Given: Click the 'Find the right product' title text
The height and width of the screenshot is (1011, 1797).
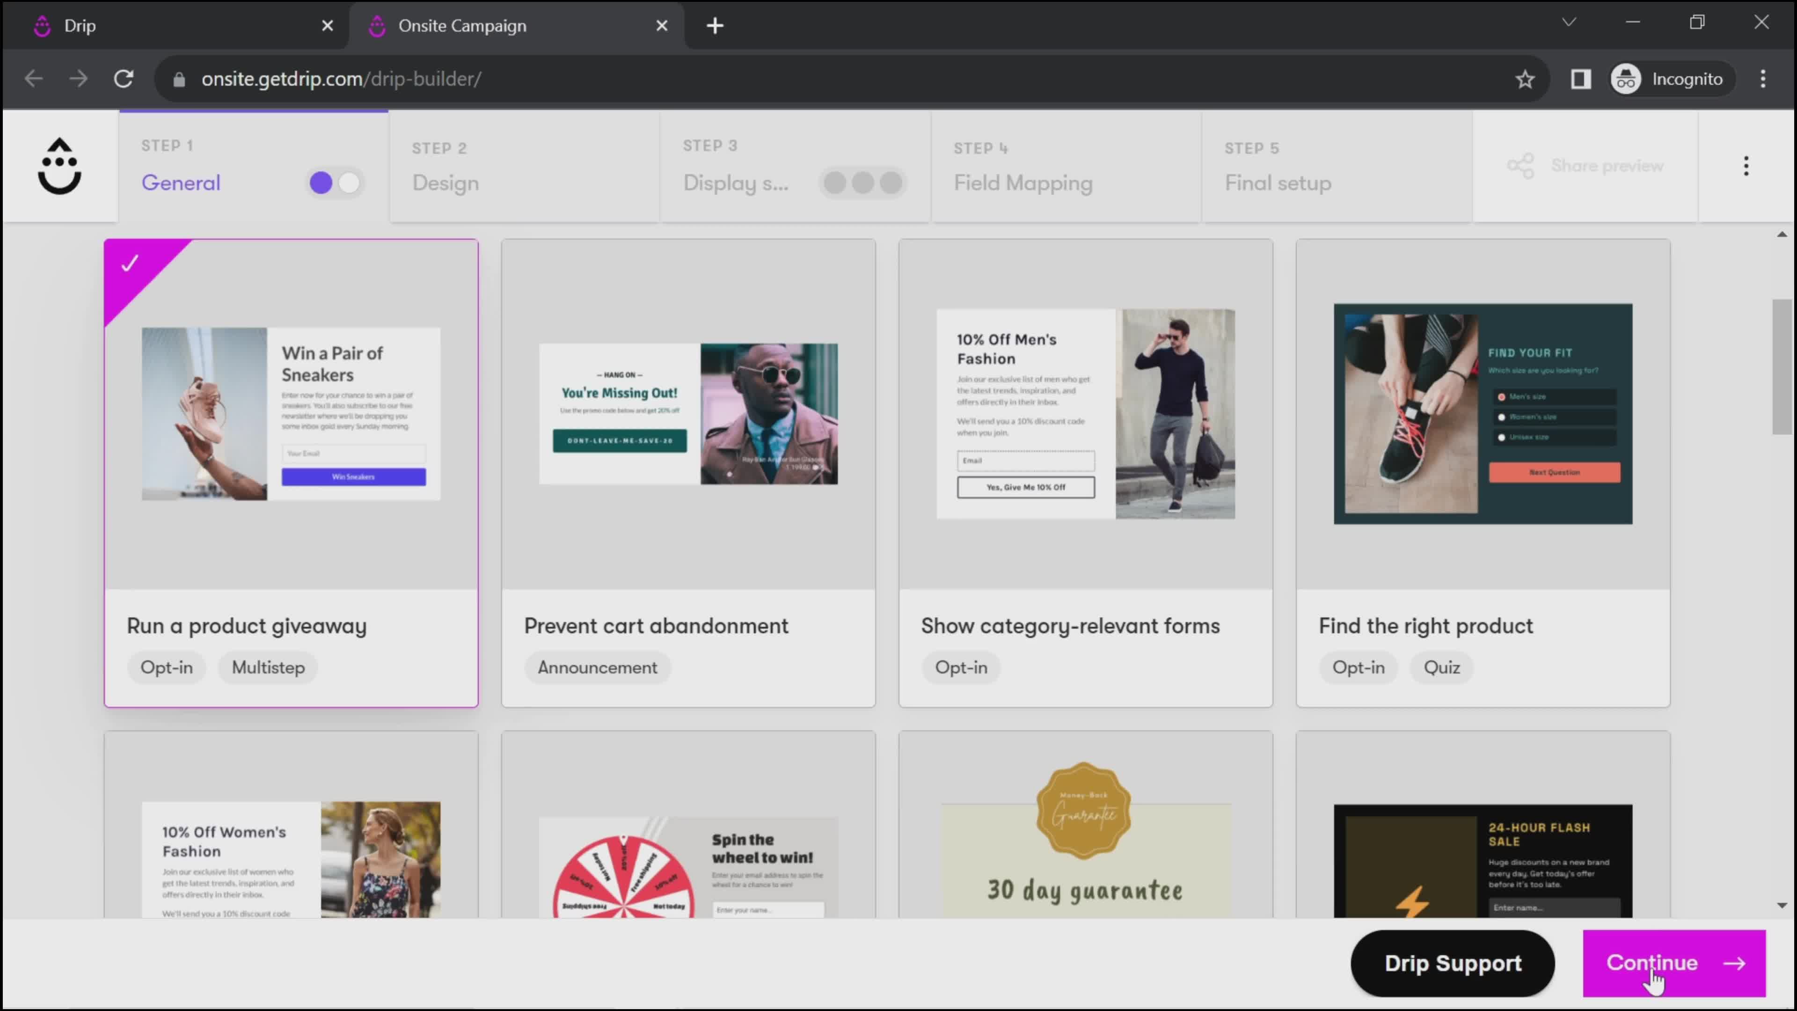Looking at the screenshot, I should [1425, 626].
